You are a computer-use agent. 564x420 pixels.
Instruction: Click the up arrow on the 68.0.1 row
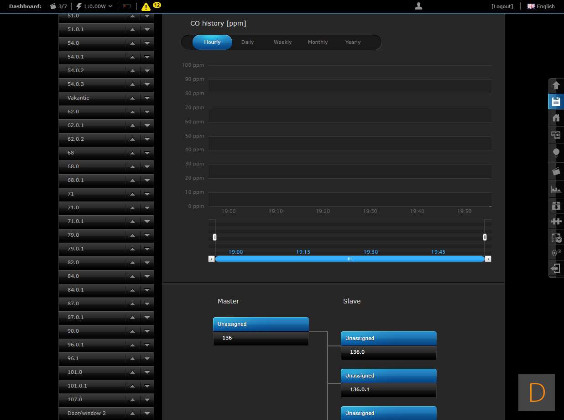click(132, 180)
